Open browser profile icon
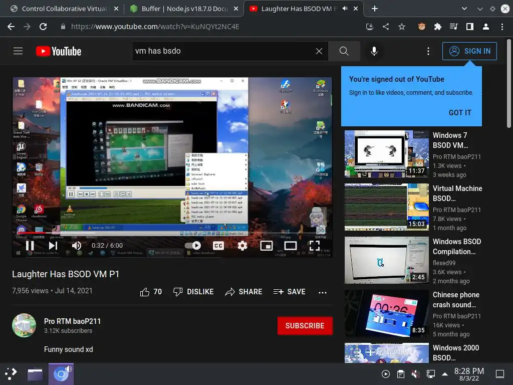The width and height of the screenshot is (513, 385). [486, 27]
